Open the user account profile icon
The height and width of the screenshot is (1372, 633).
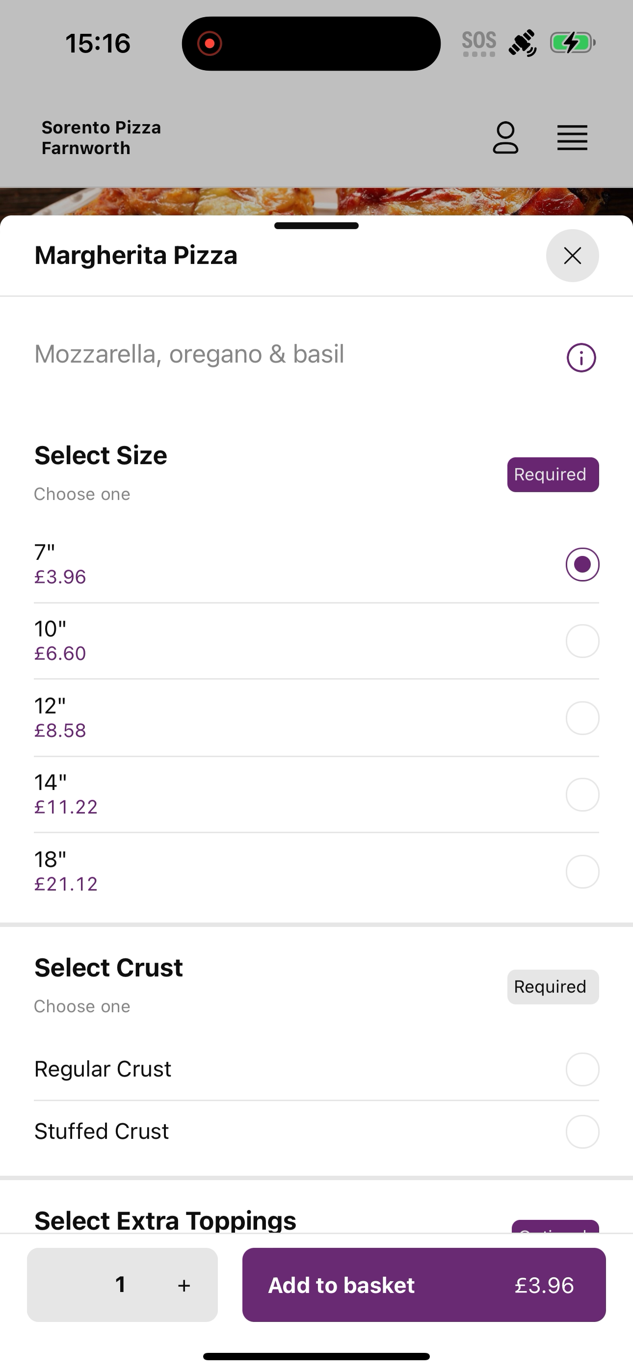[505, 138]
